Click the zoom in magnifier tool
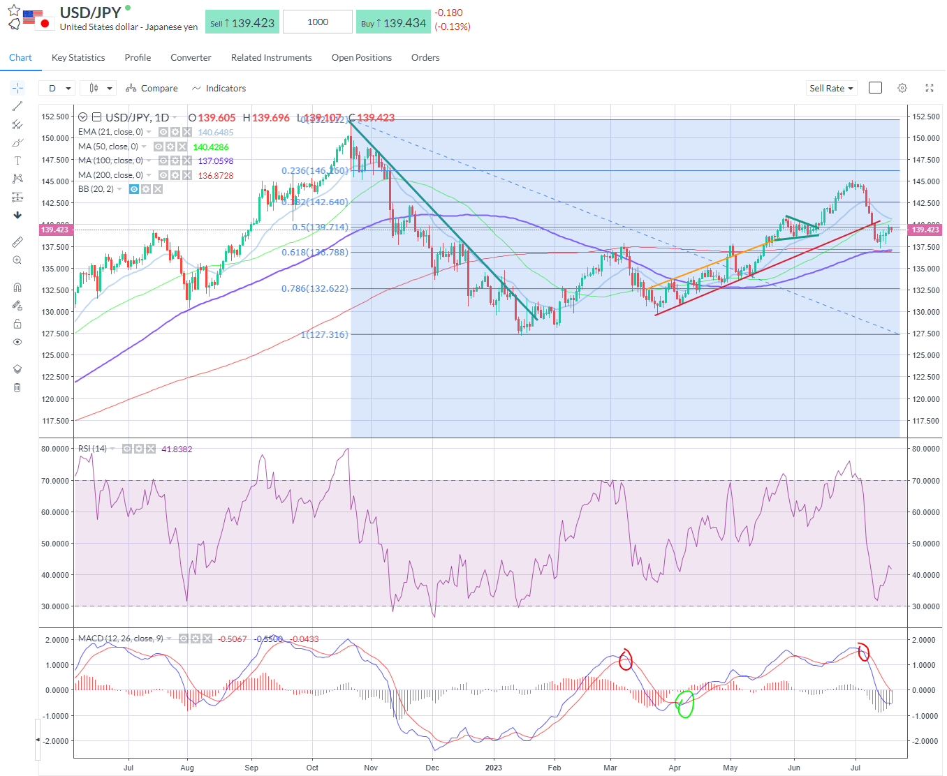 pyautogui.click(x=17, y=260)
